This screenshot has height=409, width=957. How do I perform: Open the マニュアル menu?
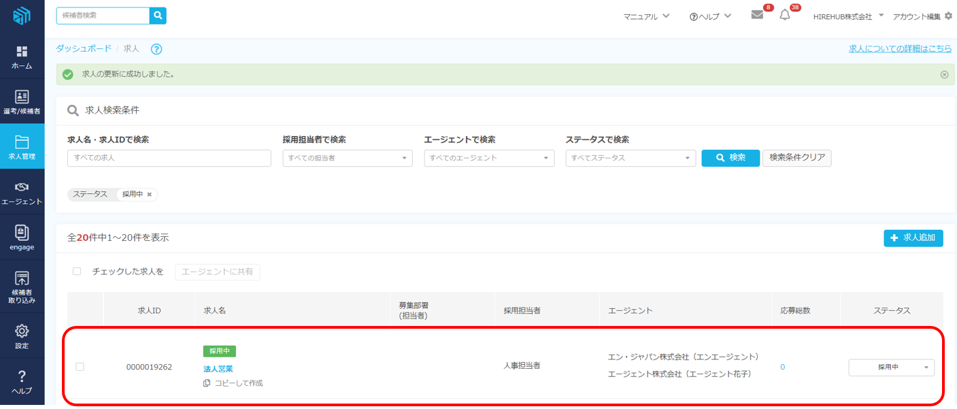tap(646, 16)
